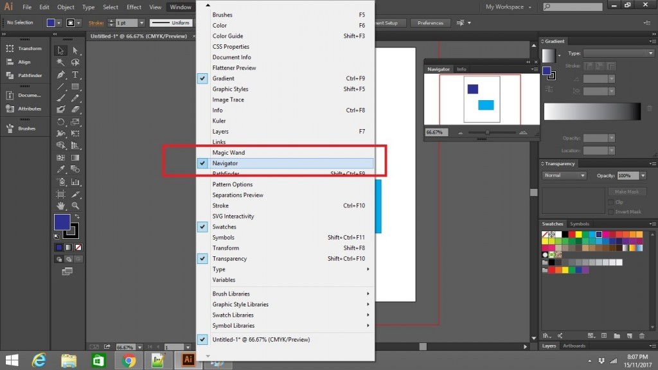Launch Google Chrome from taskbar
This screenshot has width=658, height=370.
(x=129, y=360)
